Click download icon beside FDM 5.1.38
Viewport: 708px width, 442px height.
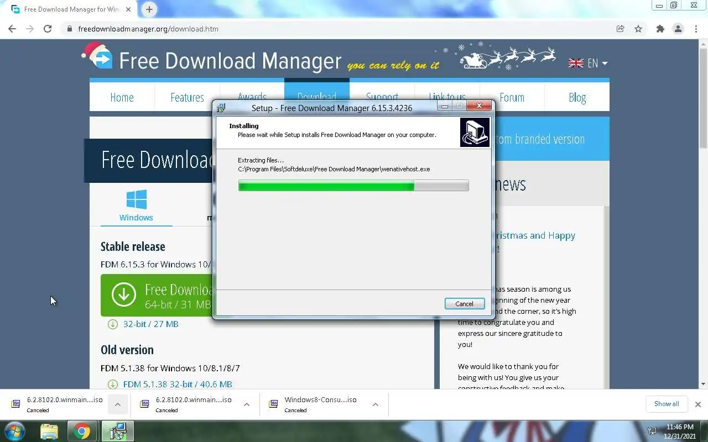(x=113, y=384)
